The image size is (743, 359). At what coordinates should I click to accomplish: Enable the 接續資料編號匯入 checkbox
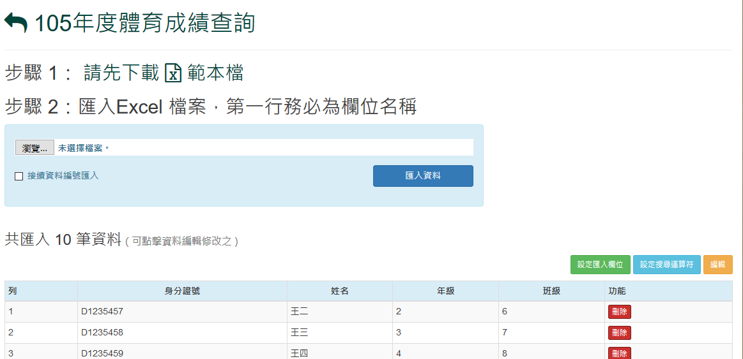[x=19, y=176]
